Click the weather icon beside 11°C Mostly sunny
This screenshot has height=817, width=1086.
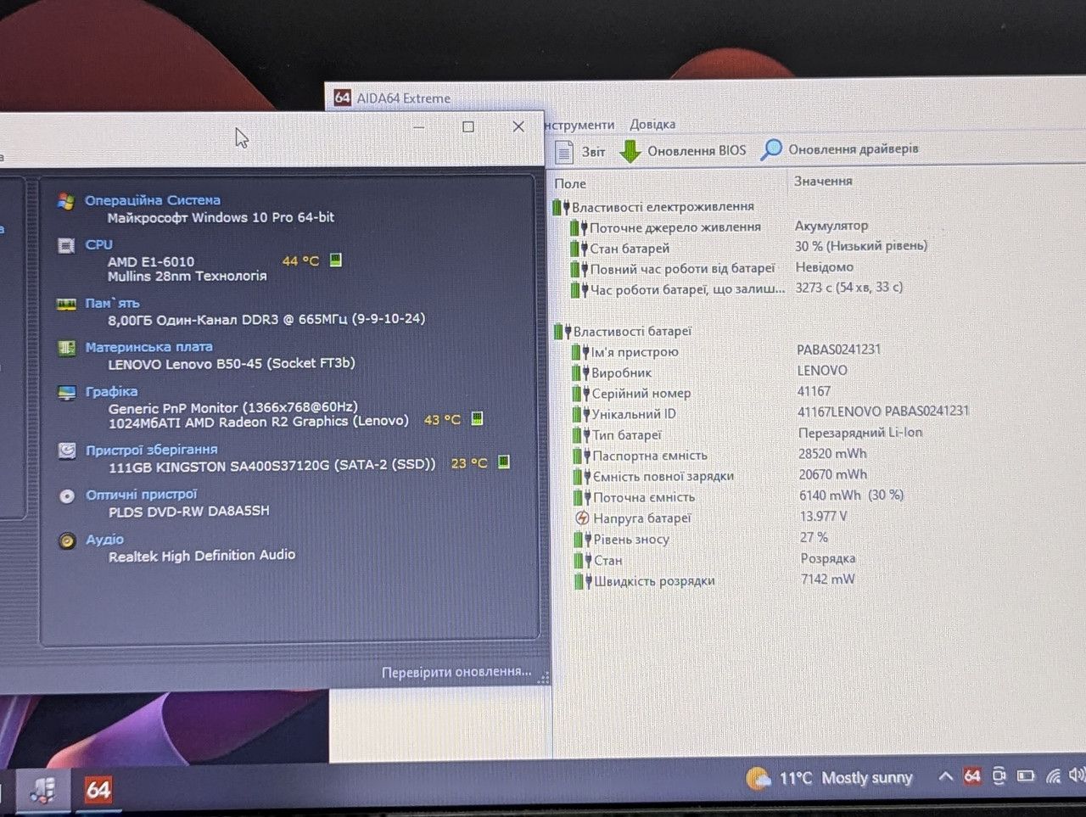pyautogui.click(x=758, y=778)
